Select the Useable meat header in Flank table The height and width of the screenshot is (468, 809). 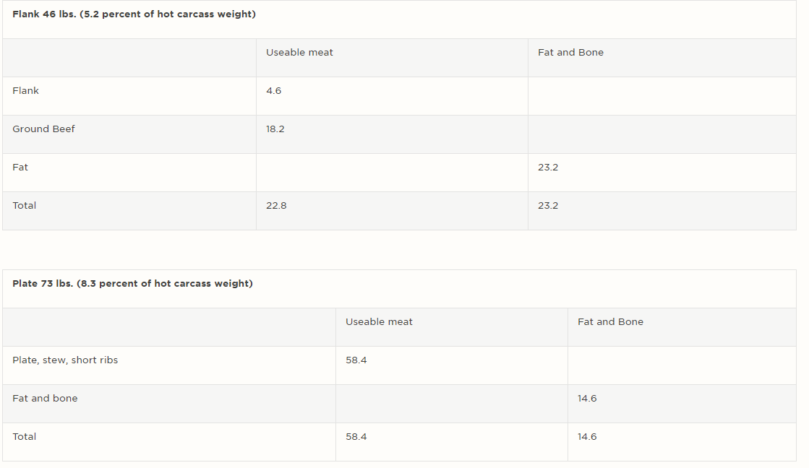click(x=299, y=53)
